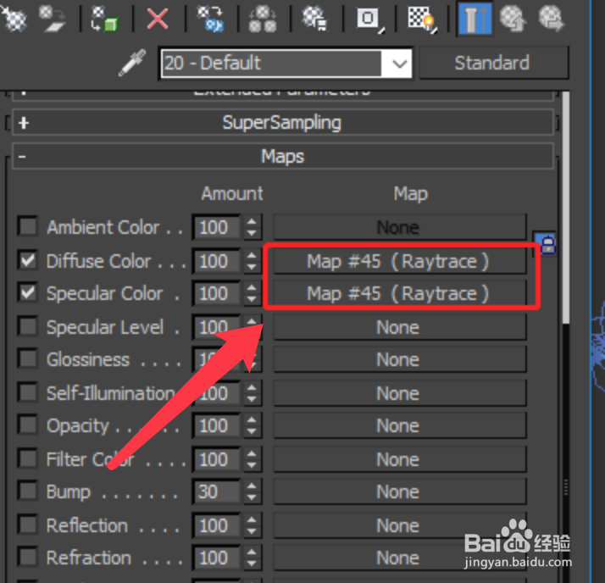This screenshot has width=605, height=583.
Task: Enable Ambient Color map checkbox
Action: 28,226
